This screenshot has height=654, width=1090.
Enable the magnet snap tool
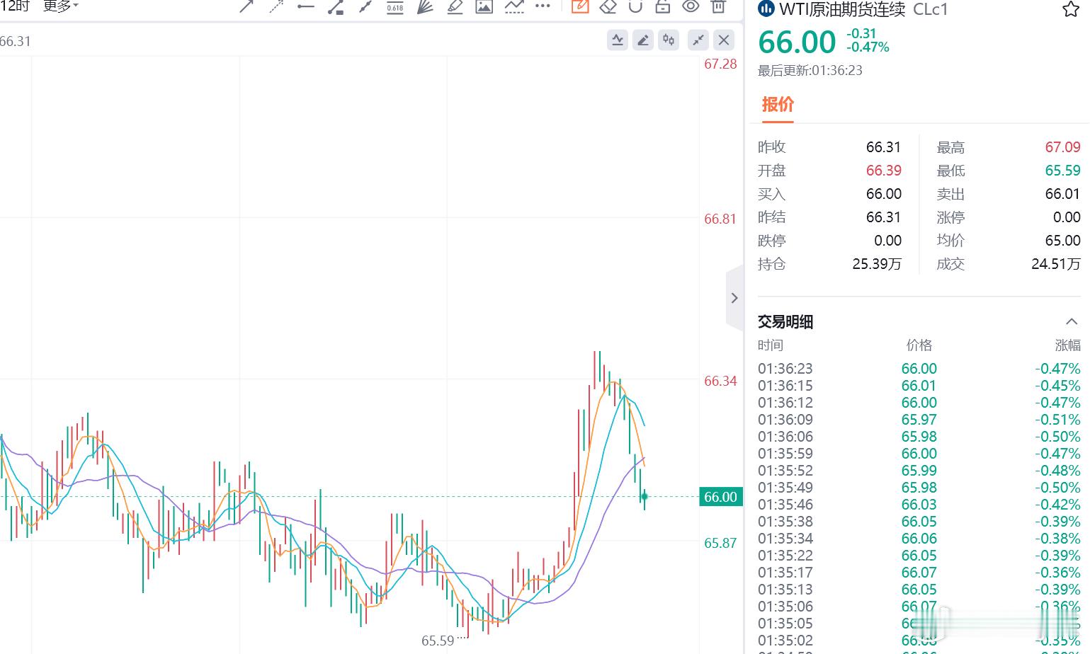pyautogui.click(x=635, y=6)
